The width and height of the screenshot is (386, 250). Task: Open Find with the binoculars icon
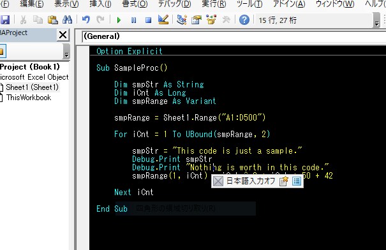(67, 20)
